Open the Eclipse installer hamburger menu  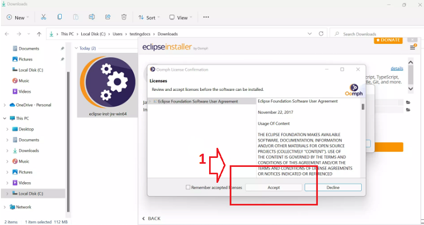tap(412, 47)
